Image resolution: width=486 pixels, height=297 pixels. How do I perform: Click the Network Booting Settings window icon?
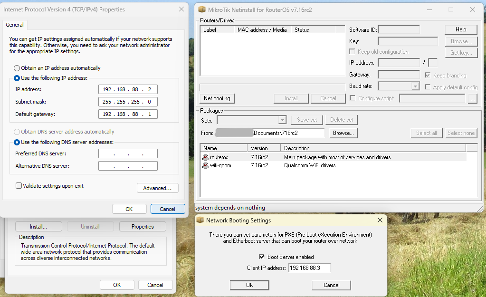pyautogui.click(x=200, y=220)
